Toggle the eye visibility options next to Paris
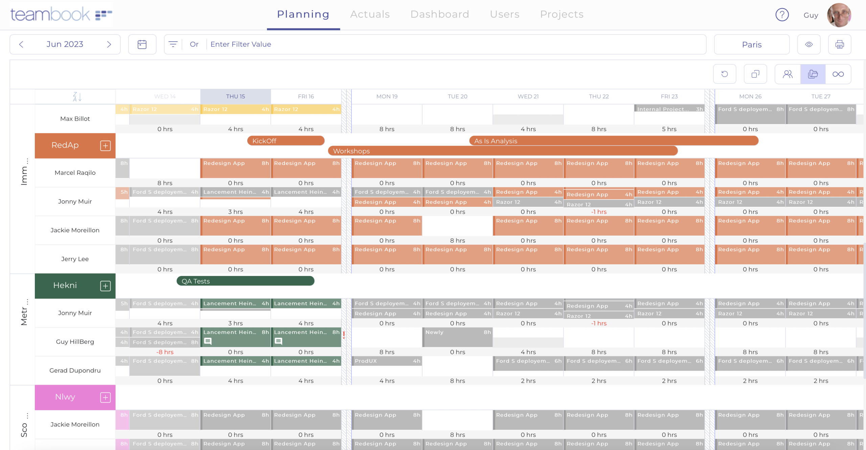Image resolution: width=866 pixels, height=450 pixels. pos(809,44)
